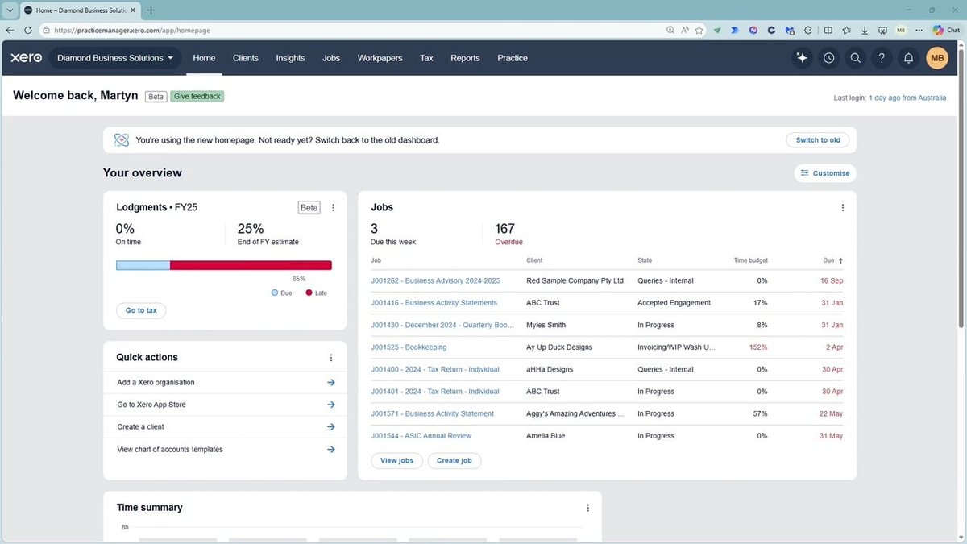
Task: Click the Give feedback button
Action: [x=197, y=96]
